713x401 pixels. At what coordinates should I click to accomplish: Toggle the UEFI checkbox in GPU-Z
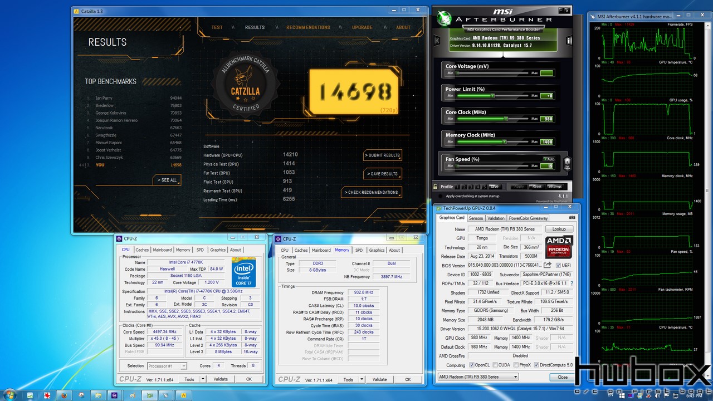(558, 265)
